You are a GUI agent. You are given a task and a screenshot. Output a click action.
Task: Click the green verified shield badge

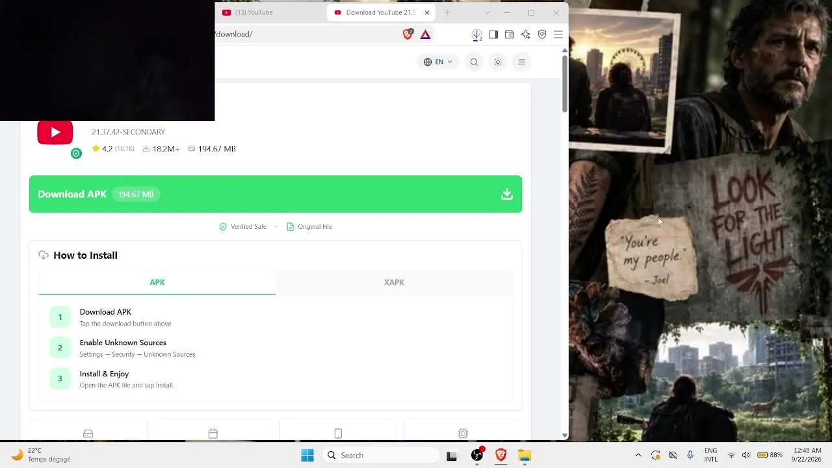tap(76, 153)
